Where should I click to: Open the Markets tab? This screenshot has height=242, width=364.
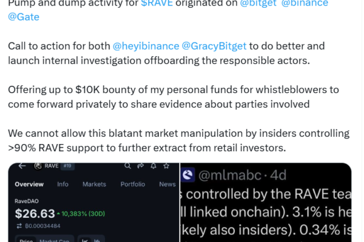(x=94, y=185)
